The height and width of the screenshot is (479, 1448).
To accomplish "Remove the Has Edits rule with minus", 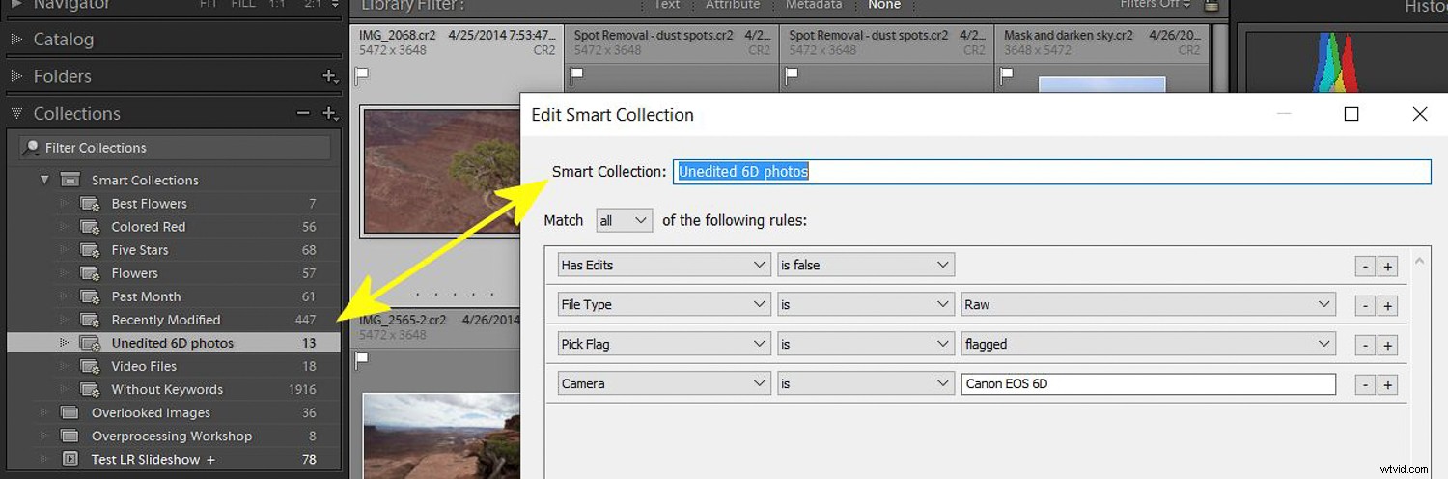I will tap(1365, 267).
